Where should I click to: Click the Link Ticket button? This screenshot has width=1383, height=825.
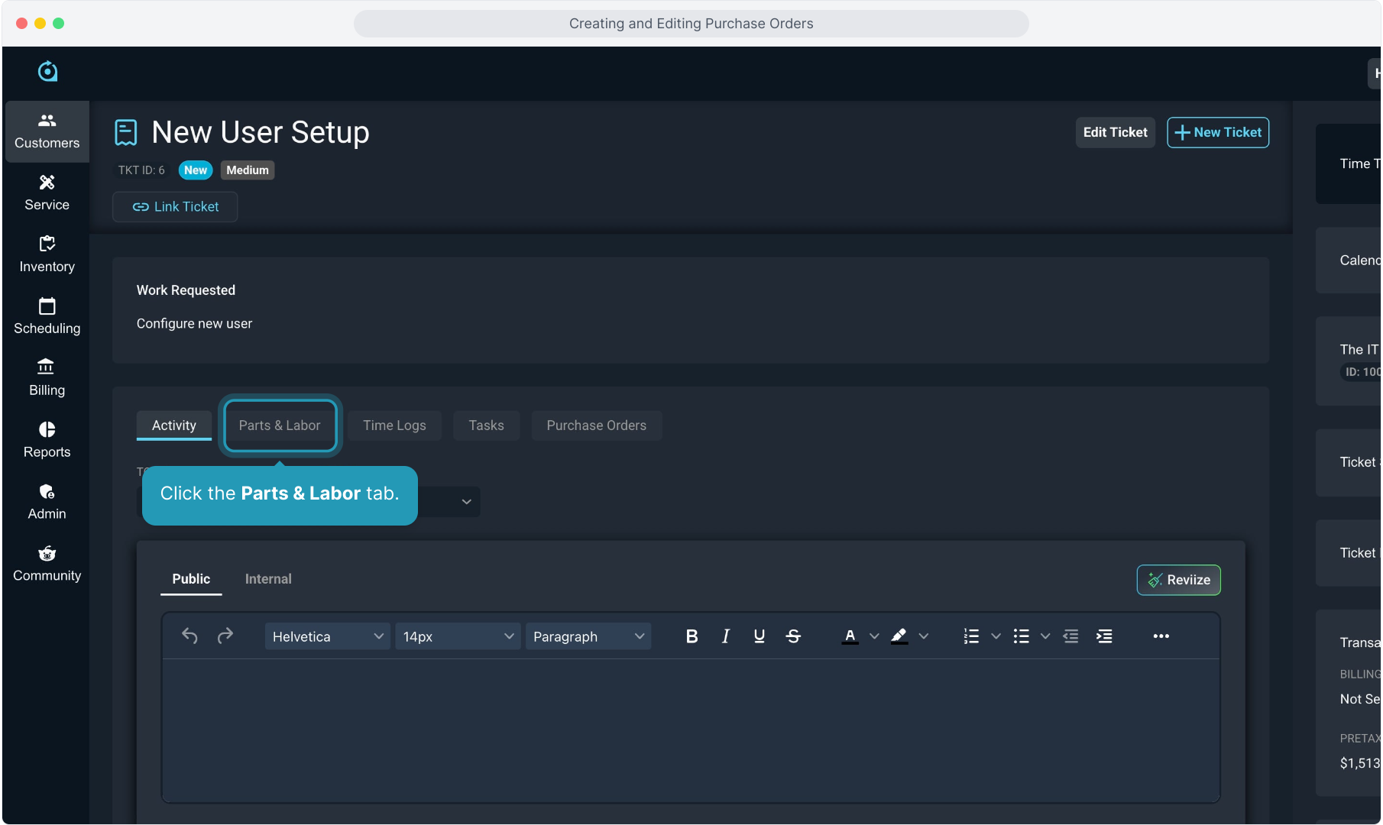pyautogui.click(x=175, y=207)
